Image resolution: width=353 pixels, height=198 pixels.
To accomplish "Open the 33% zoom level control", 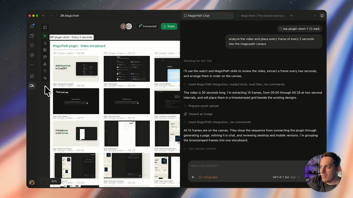I will tap(54, 181).
